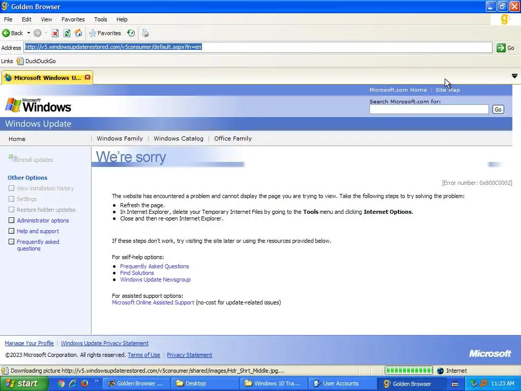The height and width of the screenshot is (391, 521).
Task: Launch Firefox from the quick launch
Action: point(84,383)
